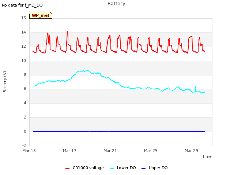Click the red CR1000 voltage legend swatch
Screen dimensions: 234x175
[x=67, y=168]
